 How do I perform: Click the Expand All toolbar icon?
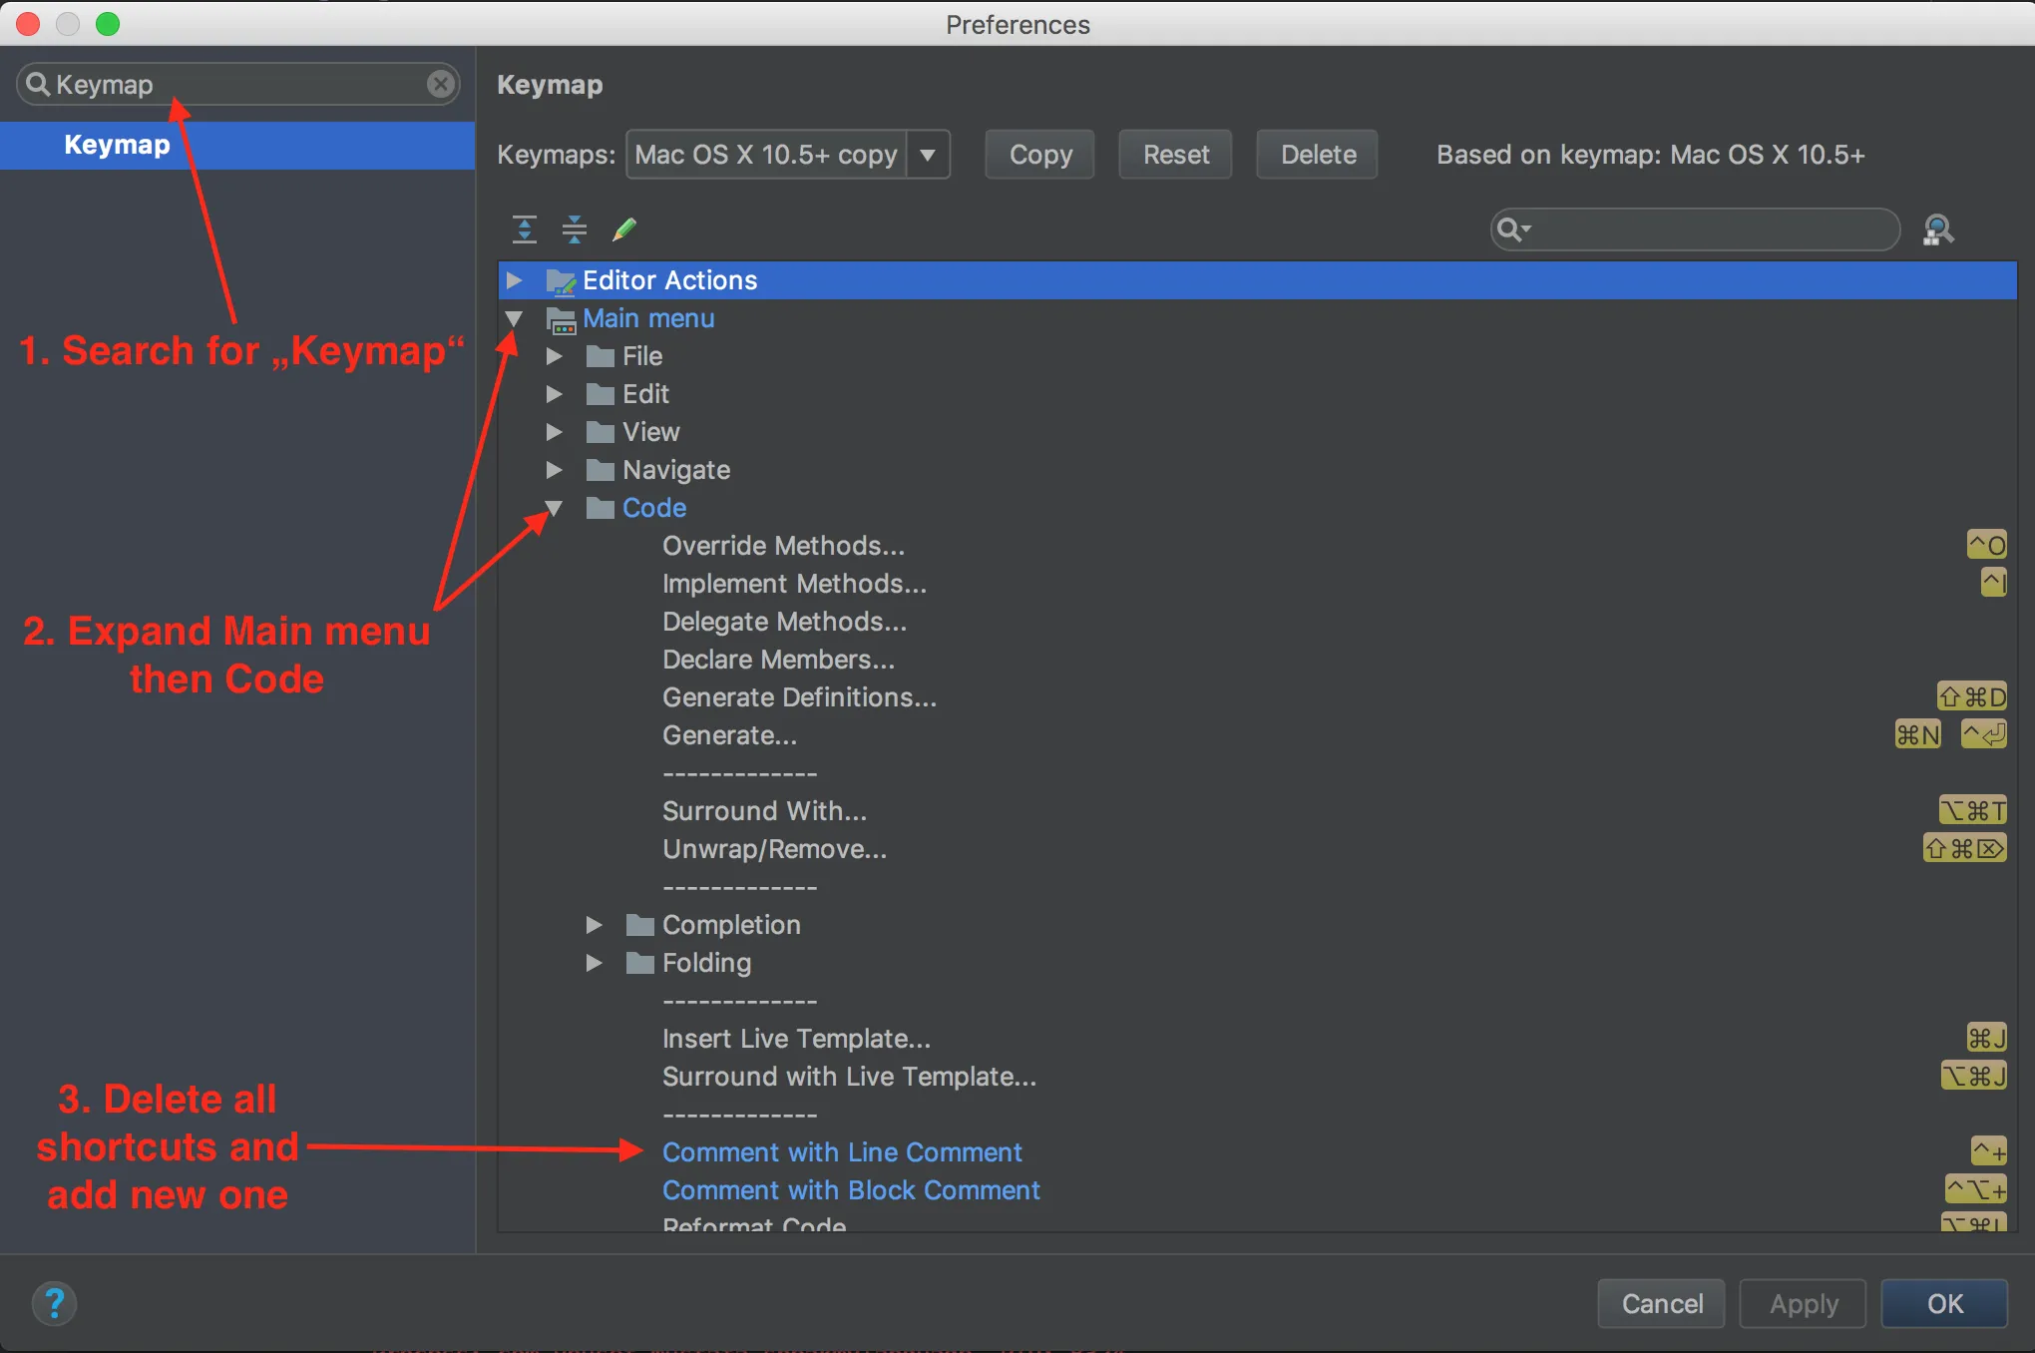(525, 229)
